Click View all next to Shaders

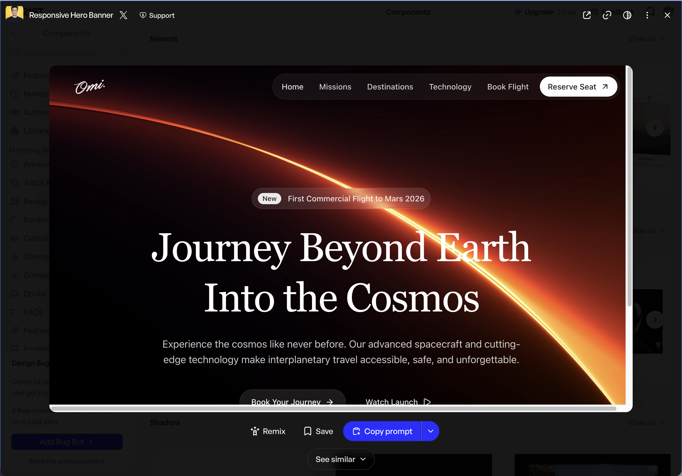pyautogui.click(x=645, y=422)
